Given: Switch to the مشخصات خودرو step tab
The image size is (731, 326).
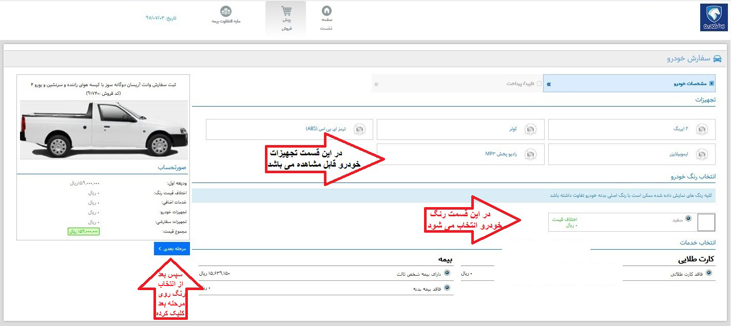Looking at the screenshot, I should click(x=629, y=83).
